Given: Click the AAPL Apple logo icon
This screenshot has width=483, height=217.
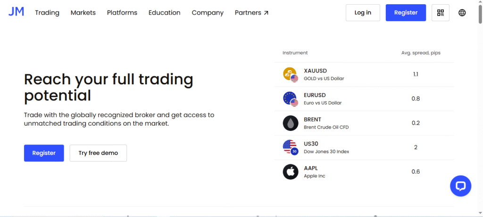Looking at the screenshot, I should tap(291, 172).
